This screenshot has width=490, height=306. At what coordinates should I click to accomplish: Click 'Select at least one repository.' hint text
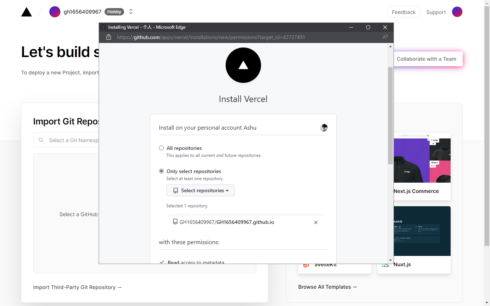click(x=195, y=179)
